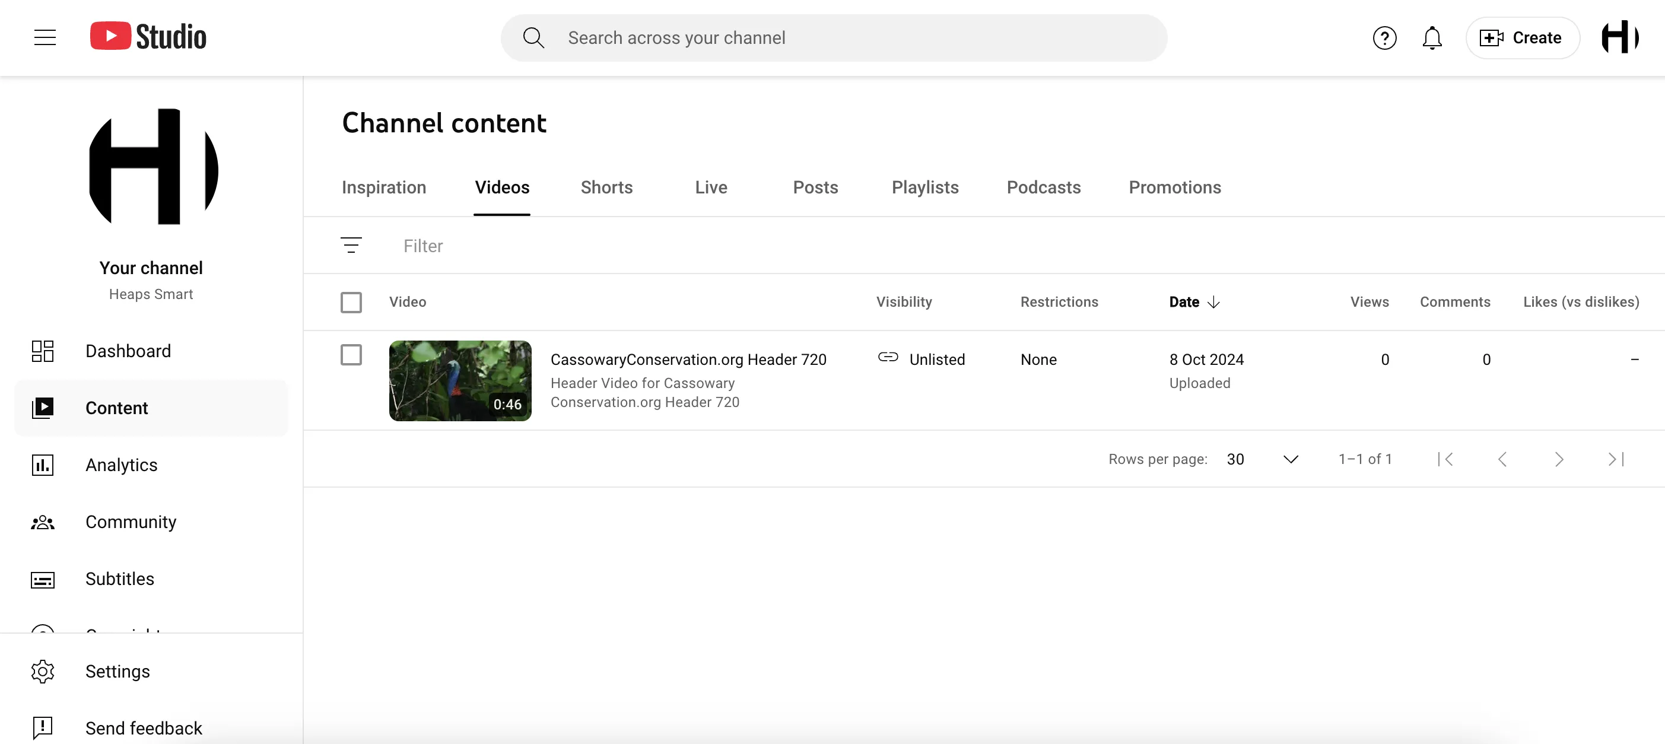
Task: Open the hamburger navigation menu
Action: coord(45,37)
